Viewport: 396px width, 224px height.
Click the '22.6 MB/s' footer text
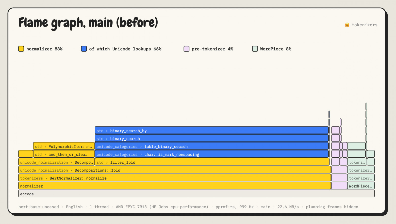point(288,207)
